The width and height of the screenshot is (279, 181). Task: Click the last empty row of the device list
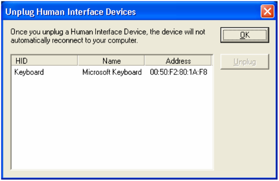[112, 165]
